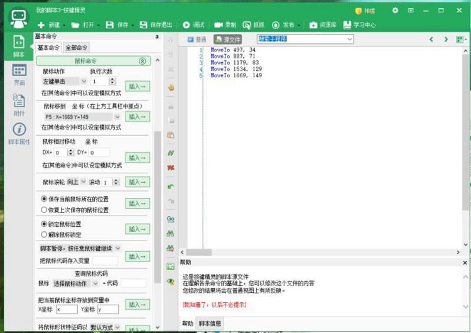Screen dimensions: 471x333
Task: Click the 调试 debug toolbar button
Action: pyautogui.click(x=194, y=25)
